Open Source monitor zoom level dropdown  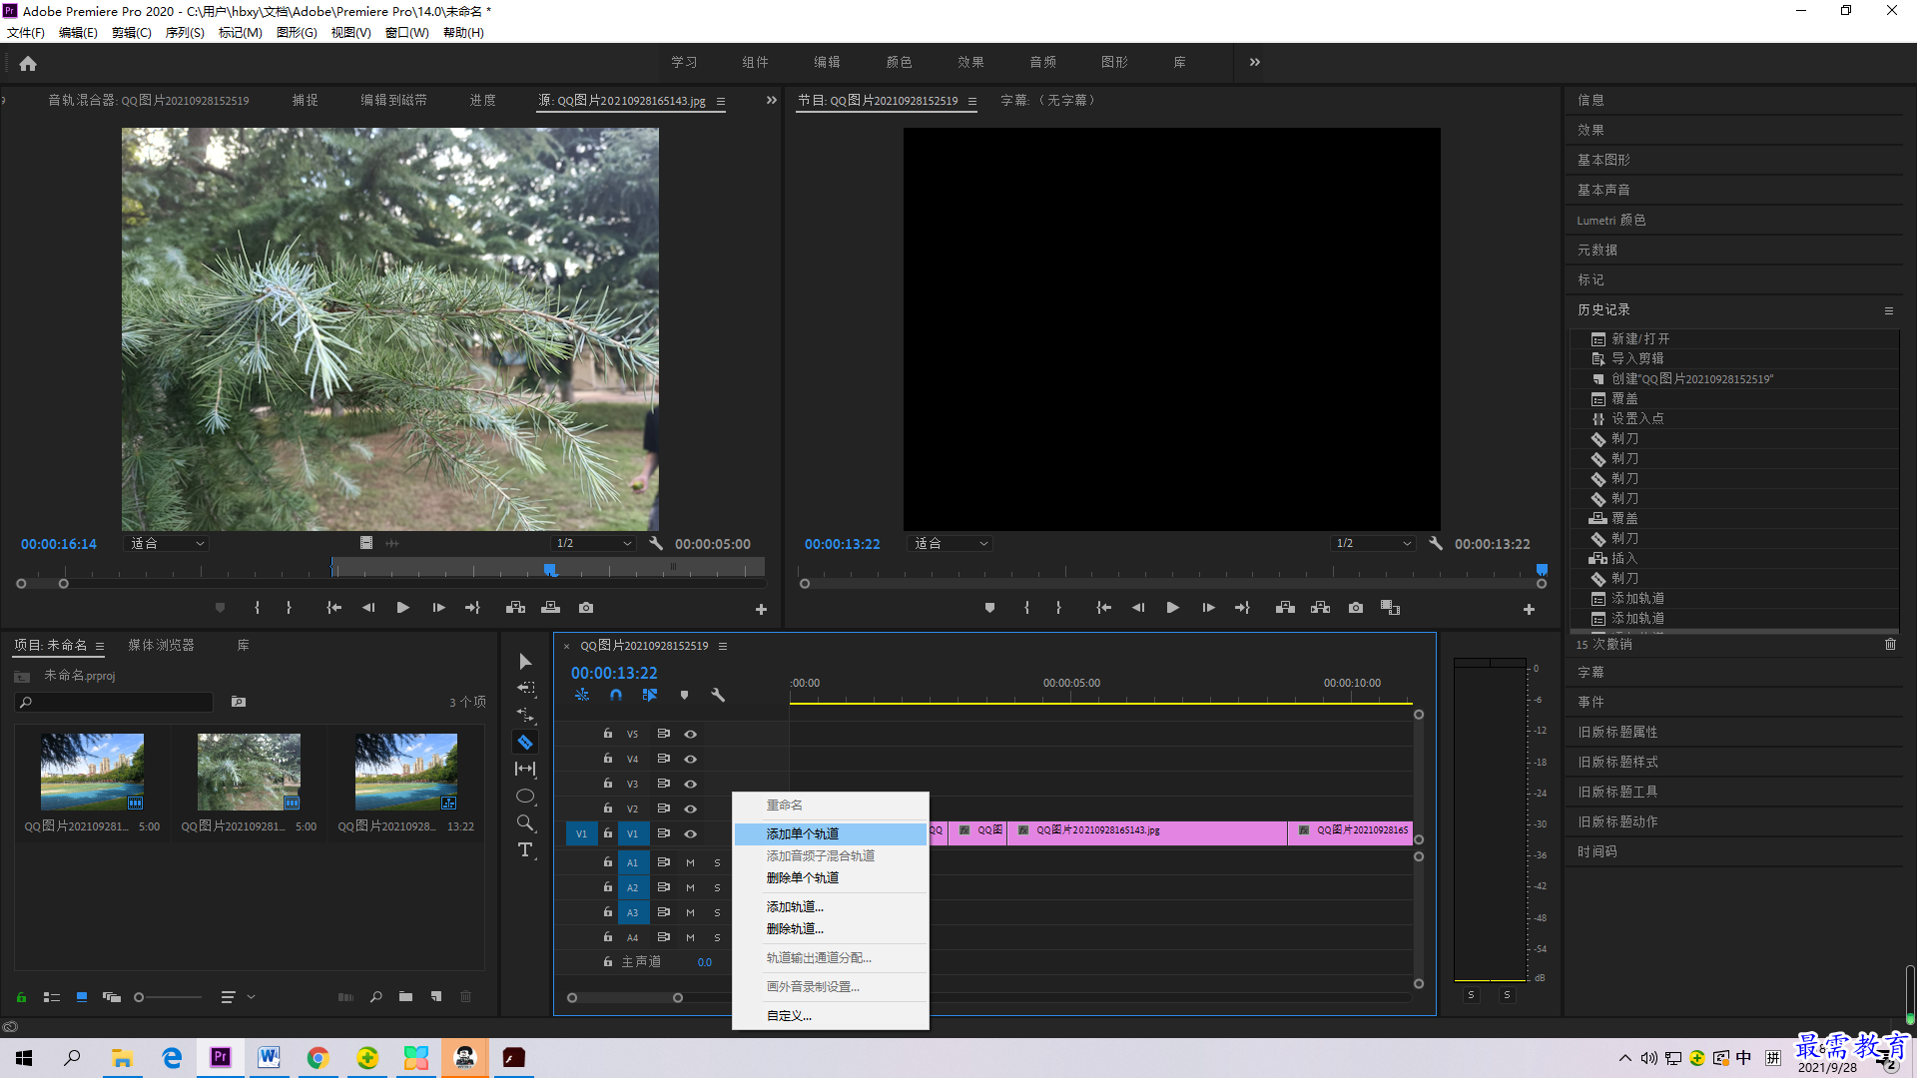point(167,544)
